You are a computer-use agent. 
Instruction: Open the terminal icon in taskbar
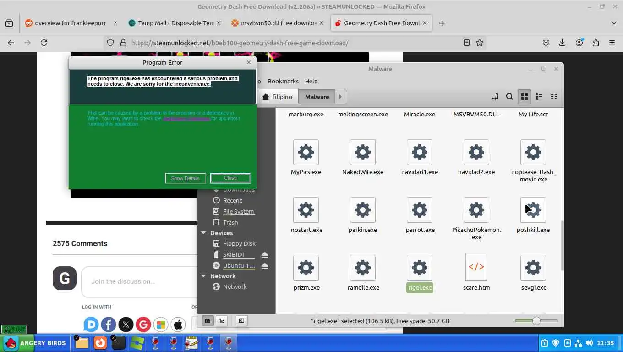[118, 343]
